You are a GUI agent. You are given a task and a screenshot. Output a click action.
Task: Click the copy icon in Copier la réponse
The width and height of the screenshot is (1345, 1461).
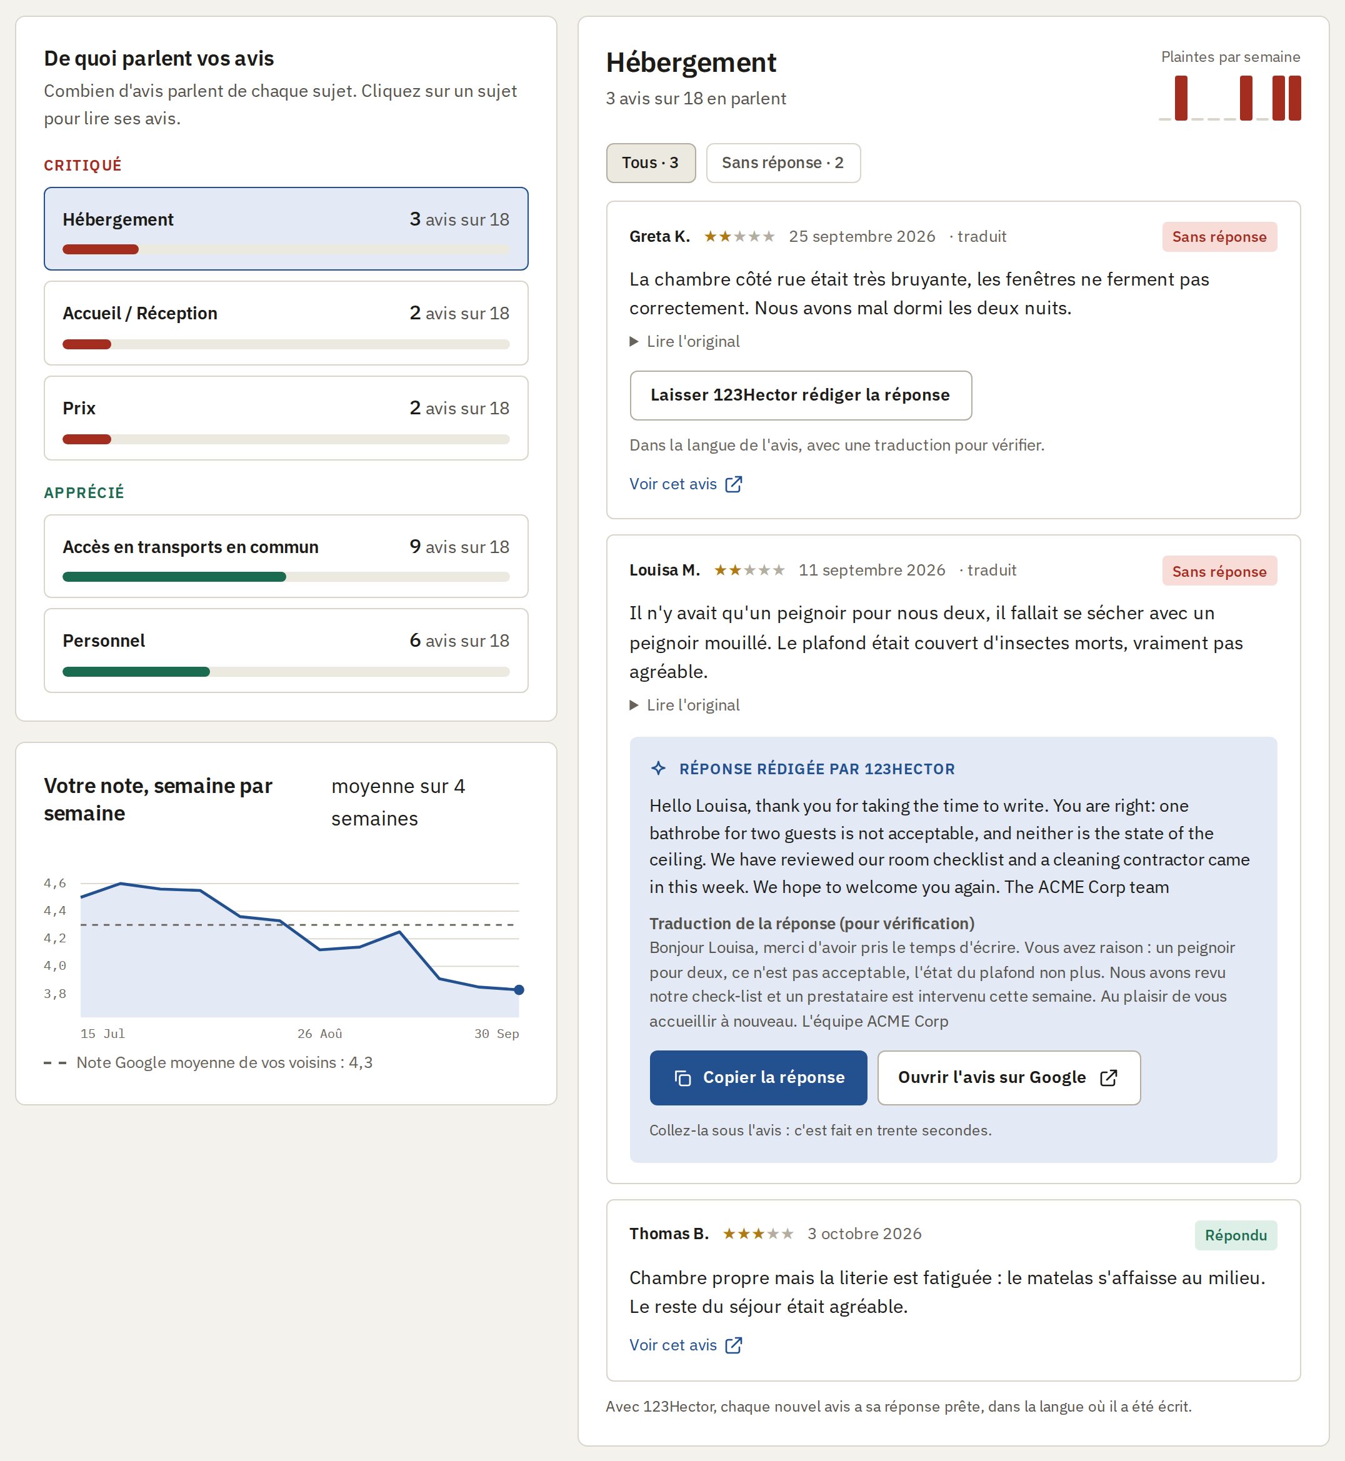[682, 1077]
